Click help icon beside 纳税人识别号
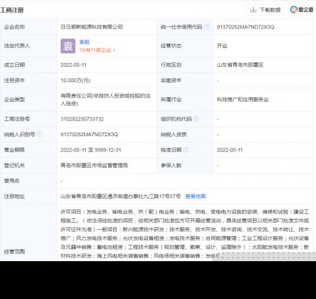 (39, 134)
